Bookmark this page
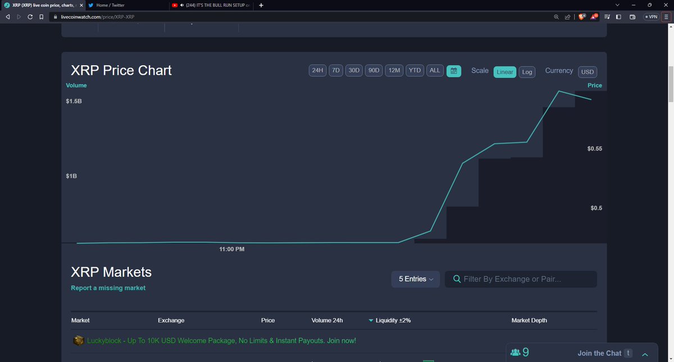 (41, 17)
